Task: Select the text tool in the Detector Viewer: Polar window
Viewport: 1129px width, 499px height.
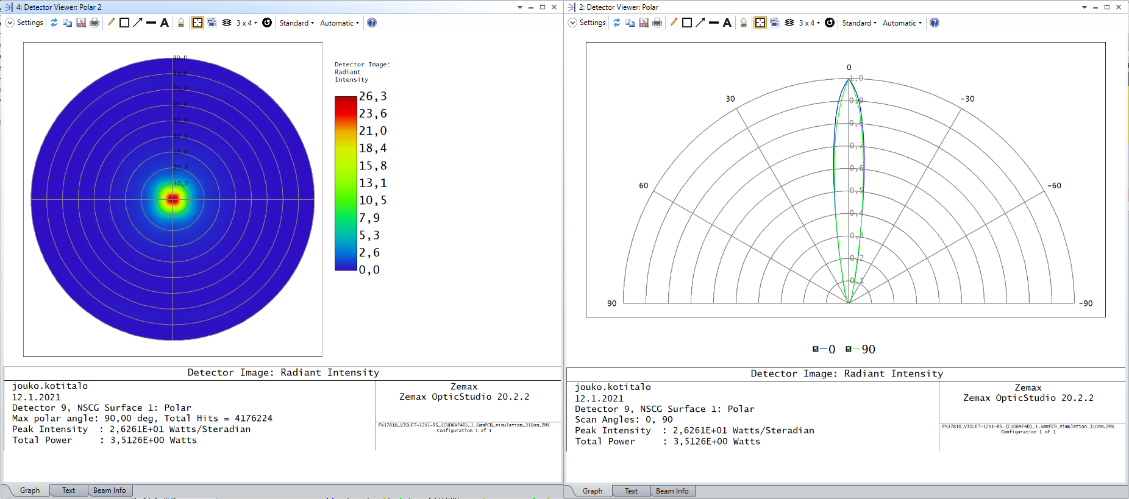Action: pos(727,23)
